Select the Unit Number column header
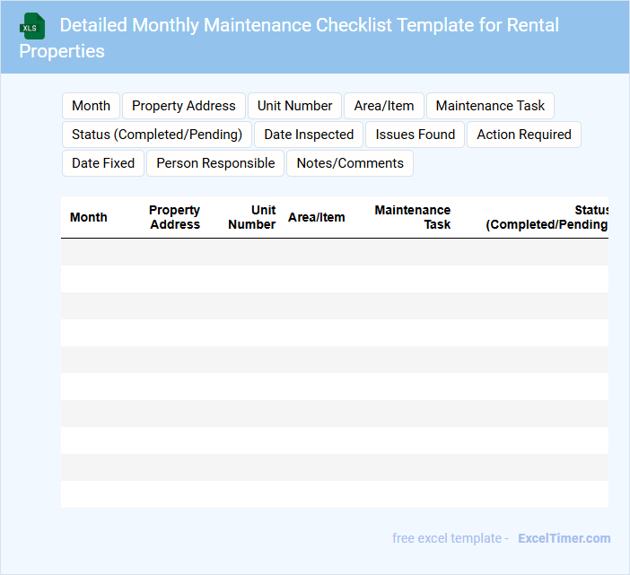Image resolution: width=630 pixels, height=575 pixels. point(252,217)
